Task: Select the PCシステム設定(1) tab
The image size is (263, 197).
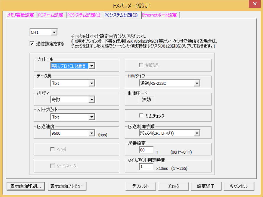Action: (84, 15)
